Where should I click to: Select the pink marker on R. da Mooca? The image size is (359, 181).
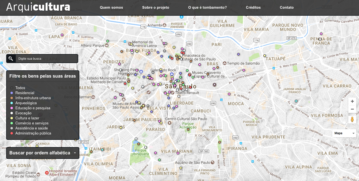(229, 94)
